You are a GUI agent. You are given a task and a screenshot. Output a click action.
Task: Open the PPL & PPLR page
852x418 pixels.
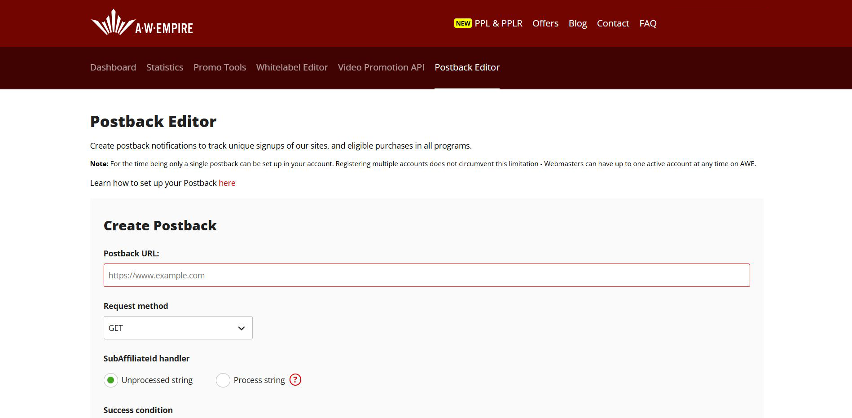click(x=498, y=23)
